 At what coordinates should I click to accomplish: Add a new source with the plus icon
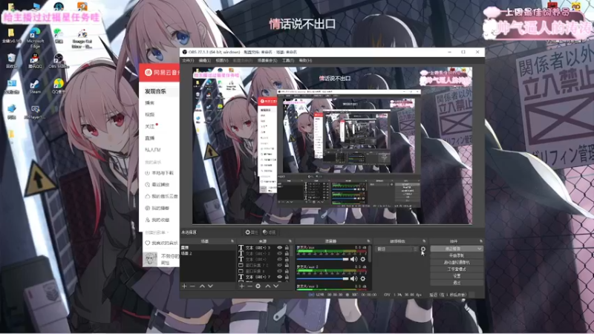point(242,286)
